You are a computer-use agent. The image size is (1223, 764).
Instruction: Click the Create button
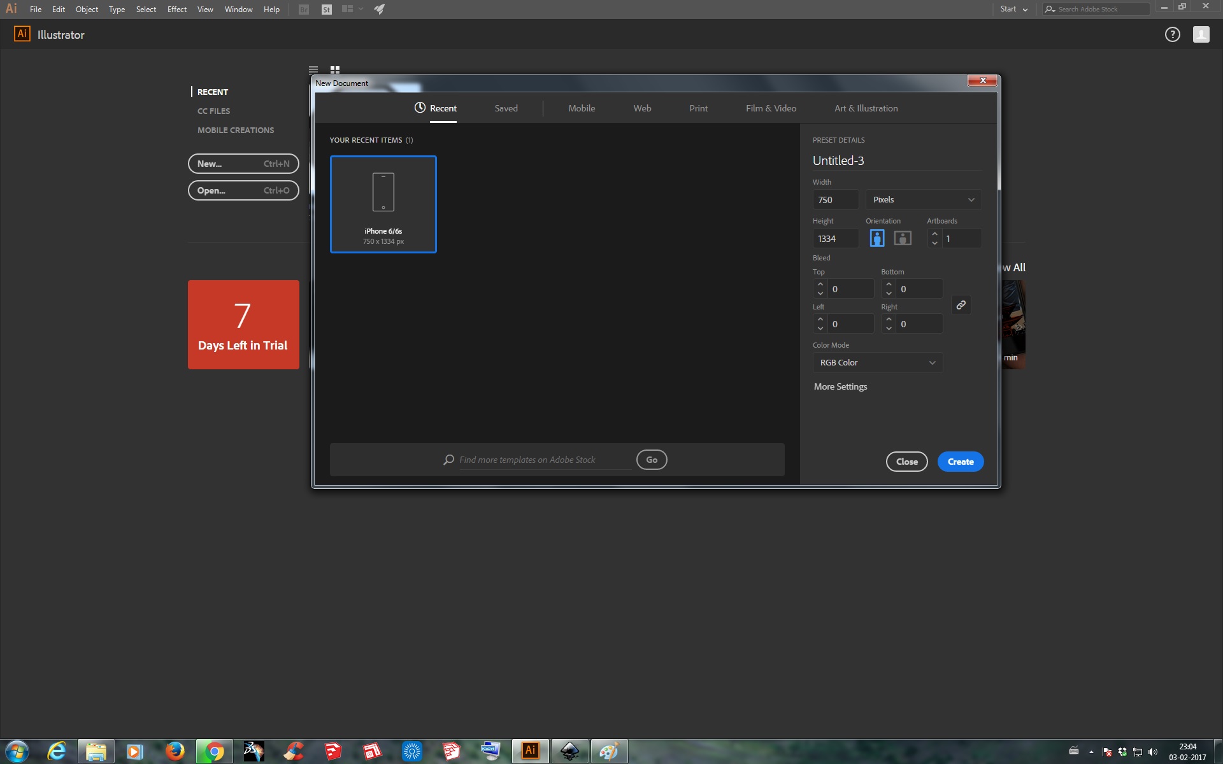tap(961, 462)
